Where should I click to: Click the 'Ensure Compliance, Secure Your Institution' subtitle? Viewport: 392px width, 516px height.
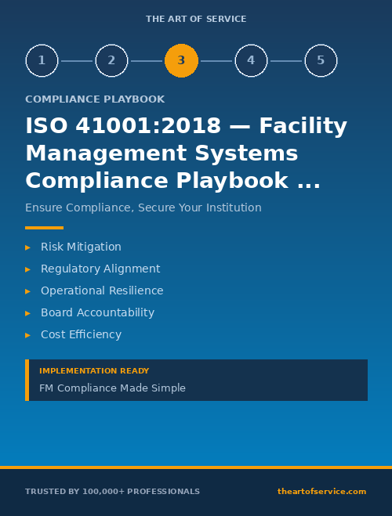(143, 207)
